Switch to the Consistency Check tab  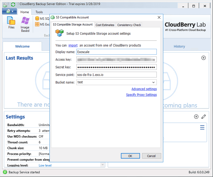click(129, 25)
